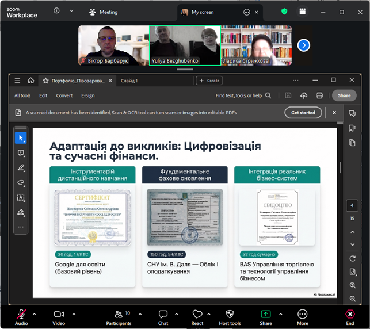Dismiss the scanned document notification
The image size is (370, 329).
pos(334,113)
